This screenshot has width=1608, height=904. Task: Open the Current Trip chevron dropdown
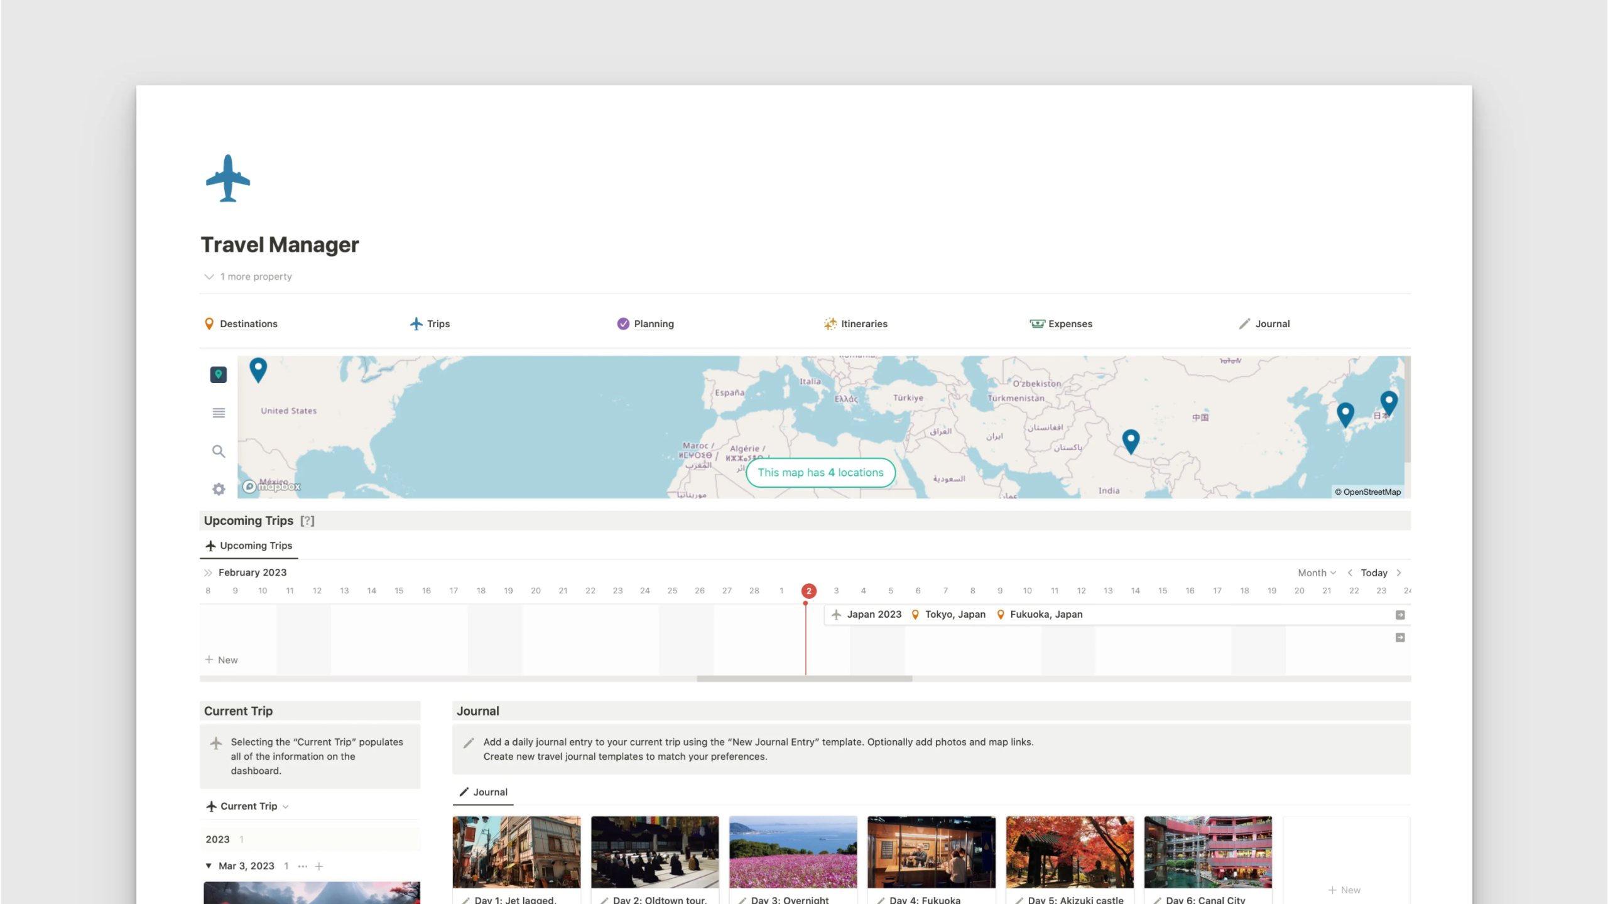tap(285, 806)
